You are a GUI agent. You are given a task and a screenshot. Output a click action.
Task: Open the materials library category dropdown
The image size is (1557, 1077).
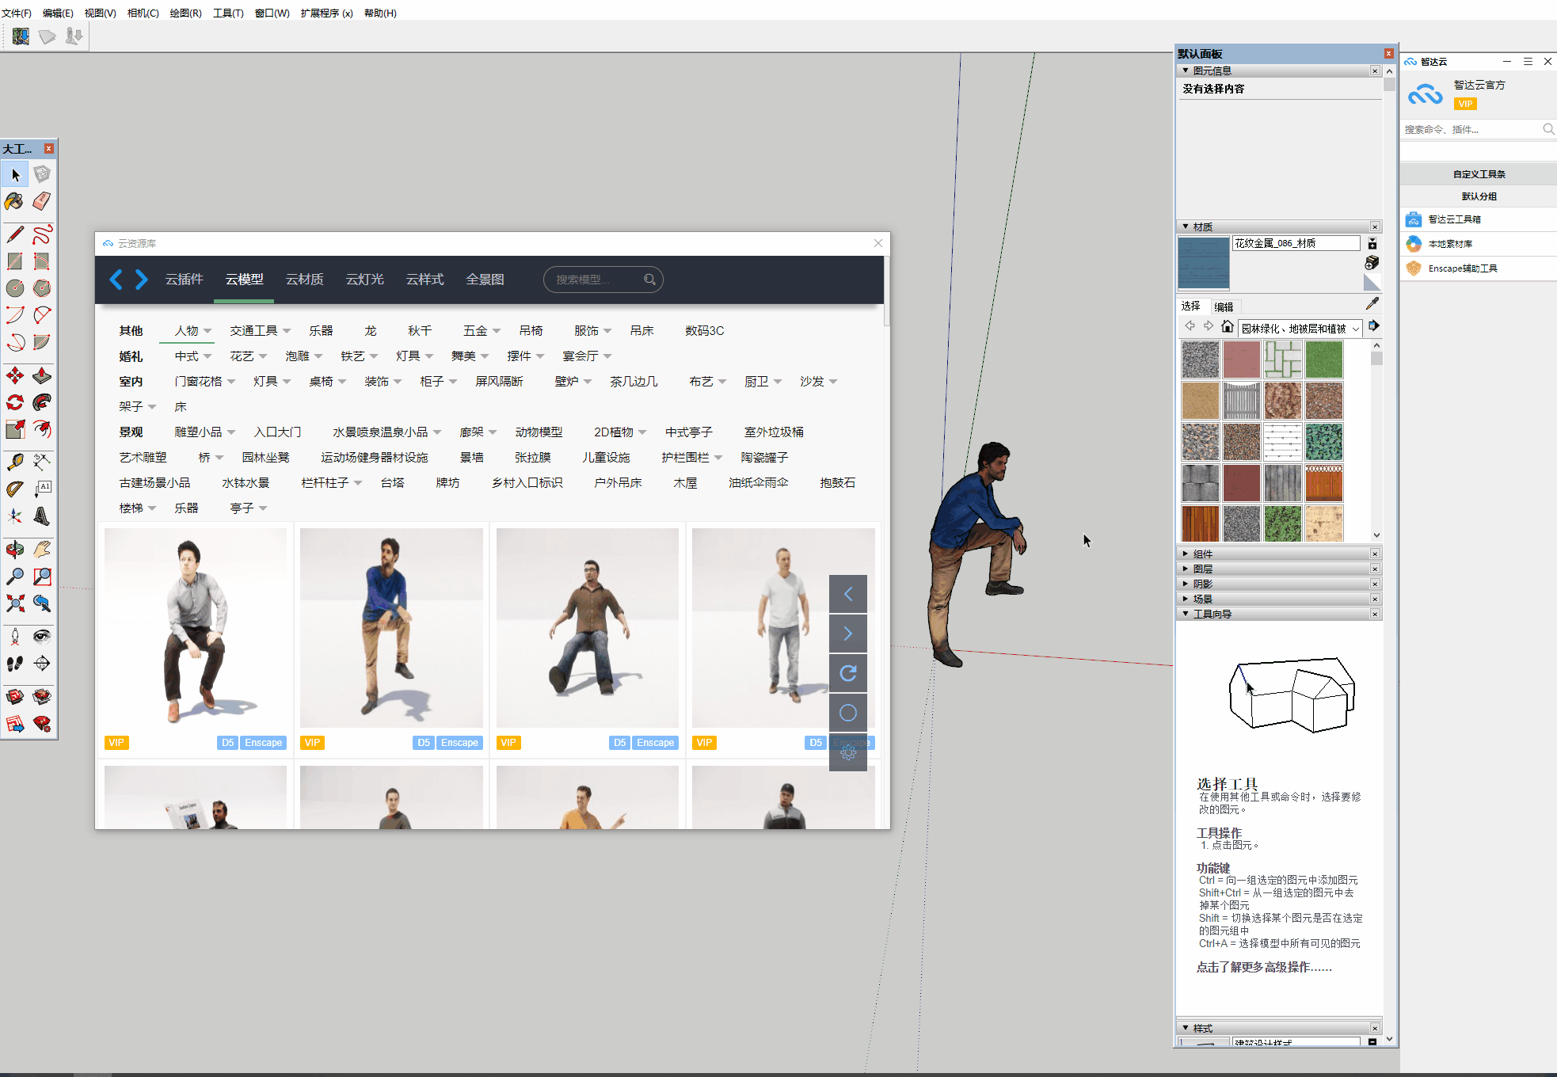pyautogui.click(x=1356, y=329)
